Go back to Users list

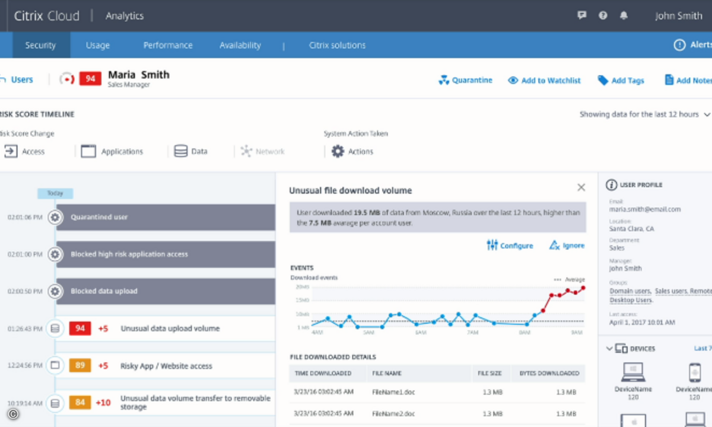pyautogui.click(x=17, y=79)
